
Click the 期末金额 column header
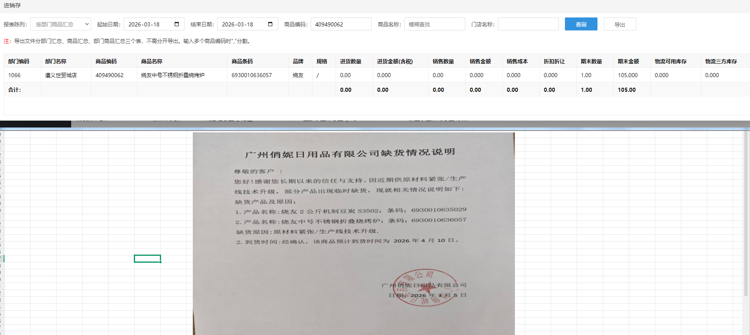tap(628, 61)
